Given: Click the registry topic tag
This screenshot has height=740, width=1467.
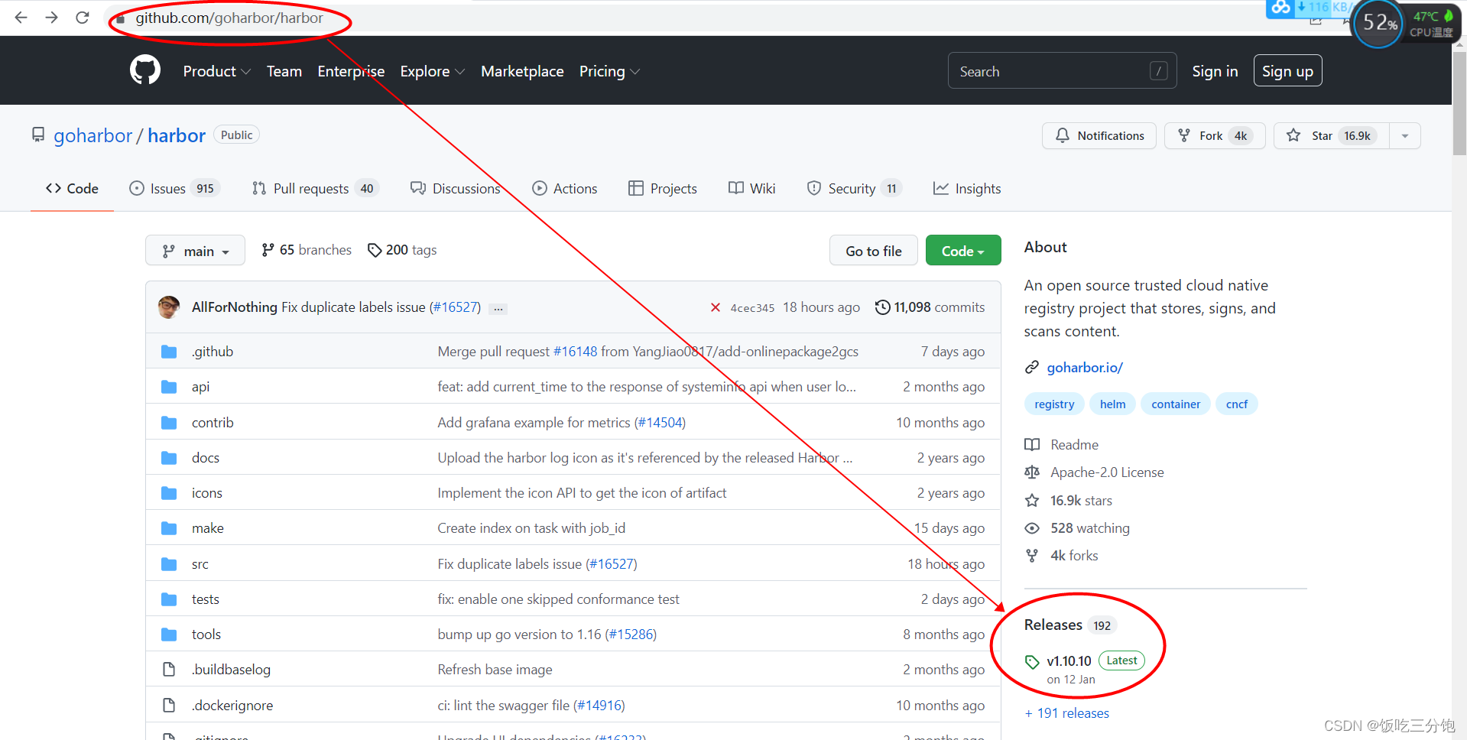Looking at the screenshot, I should (x=1054, y=404).
